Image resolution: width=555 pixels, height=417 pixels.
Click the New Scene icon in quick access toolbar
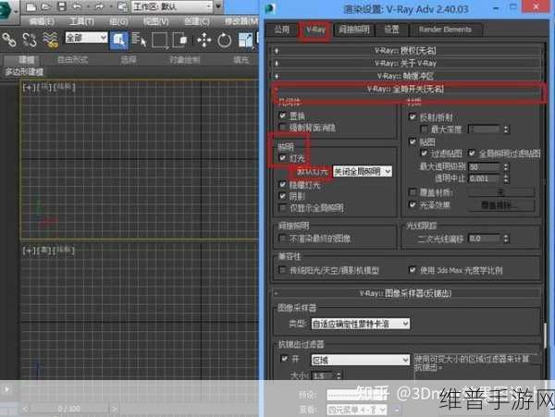pyautogui.click(x=31, y=6)
